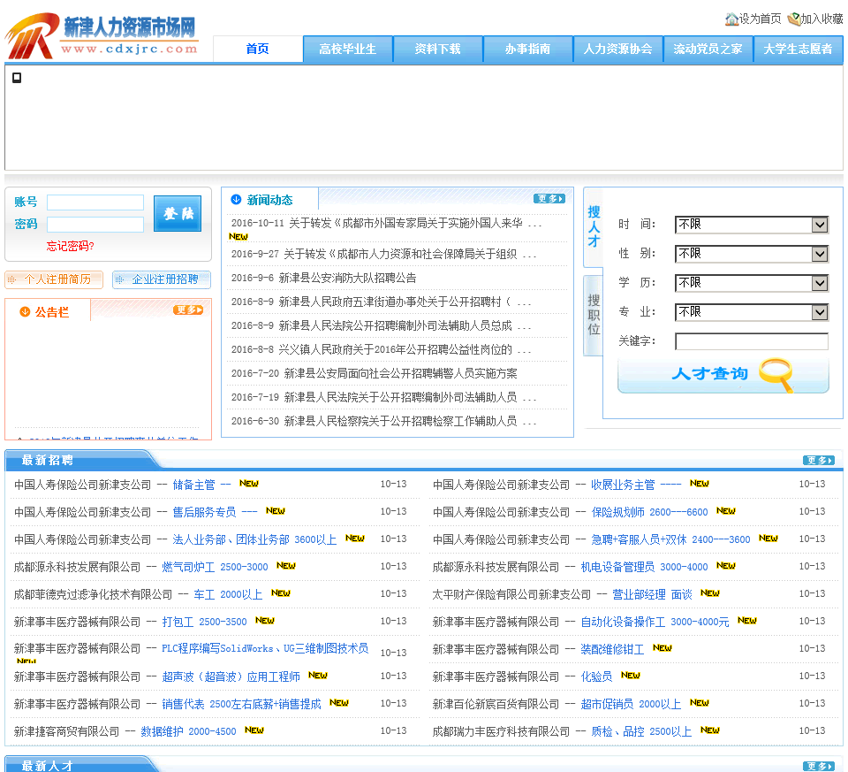This screenshot has height=772, width=848.
Task: Click the 忘记密码 link
Action: point(70,246)
